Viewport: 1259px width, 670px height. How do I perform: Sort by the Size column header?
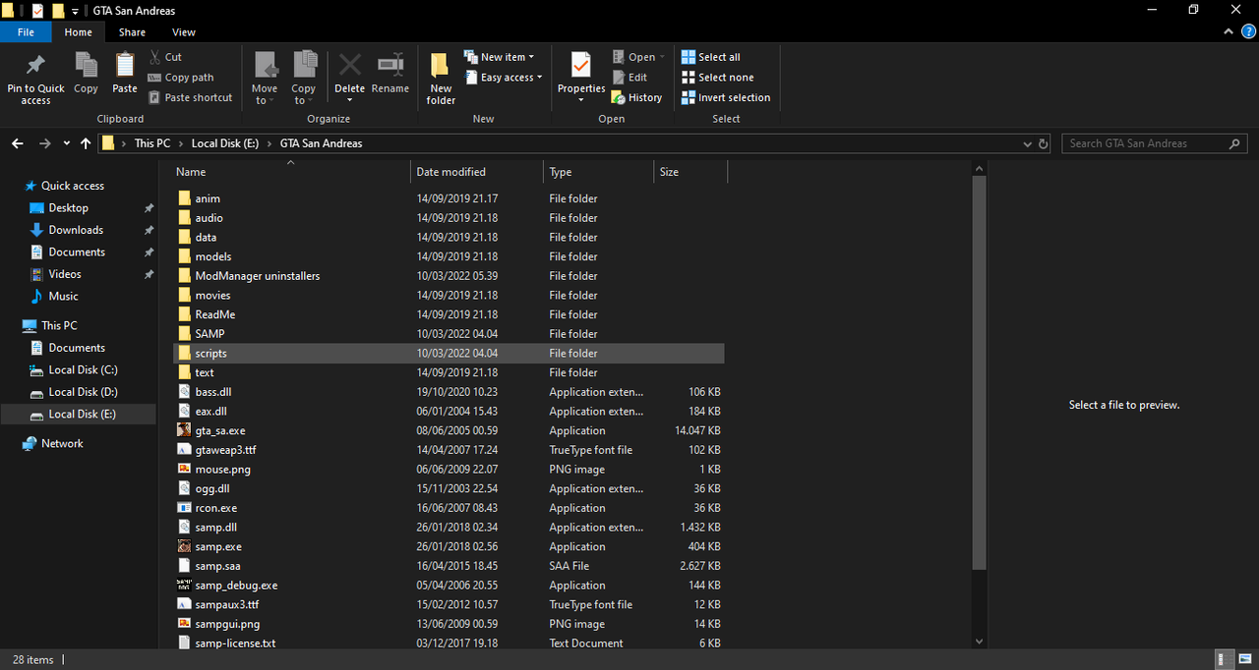[x=690, y=172]
